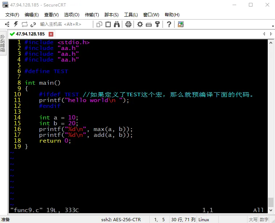Image resolution: width=275 pixels, height=223 pixels.
Task: Open Help with the question mark icon
Action: click(x=169, y=24)
